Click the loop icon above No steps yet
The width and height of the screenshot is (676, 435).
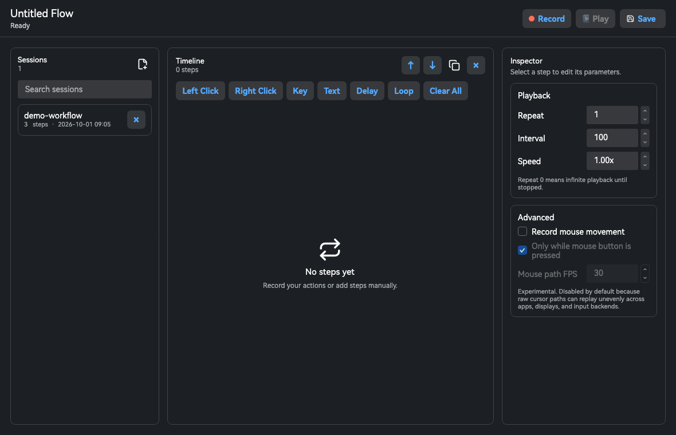click(x=330, y=250)
